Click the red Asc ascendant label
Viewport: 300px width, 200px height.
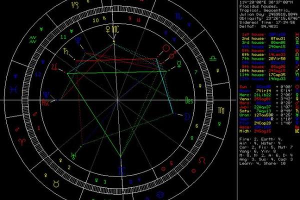[45, 103]
